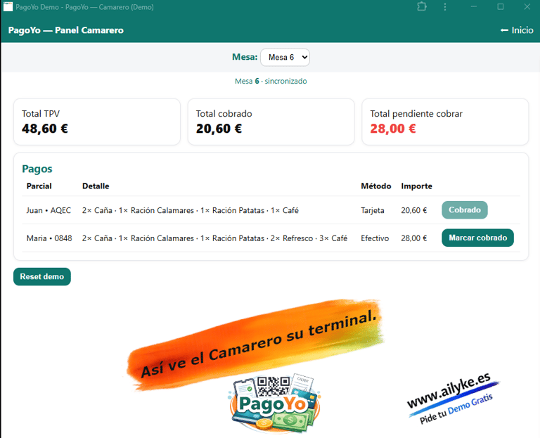540x438 pixels.
Task: Click the Juan • AQEC cell
Action: (x=49, y=210)
